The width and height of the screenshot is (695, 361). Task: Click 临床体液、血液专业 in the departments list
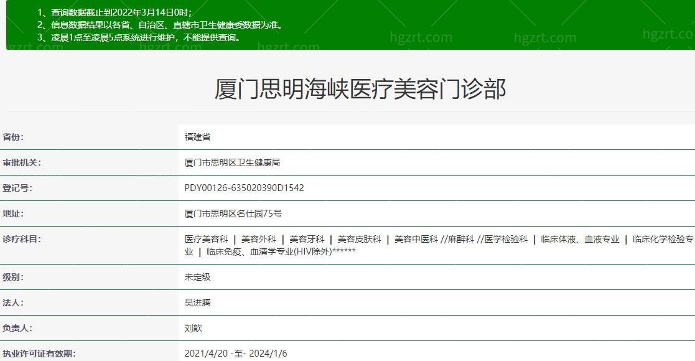pyautogui.click(x=580, y=240)
